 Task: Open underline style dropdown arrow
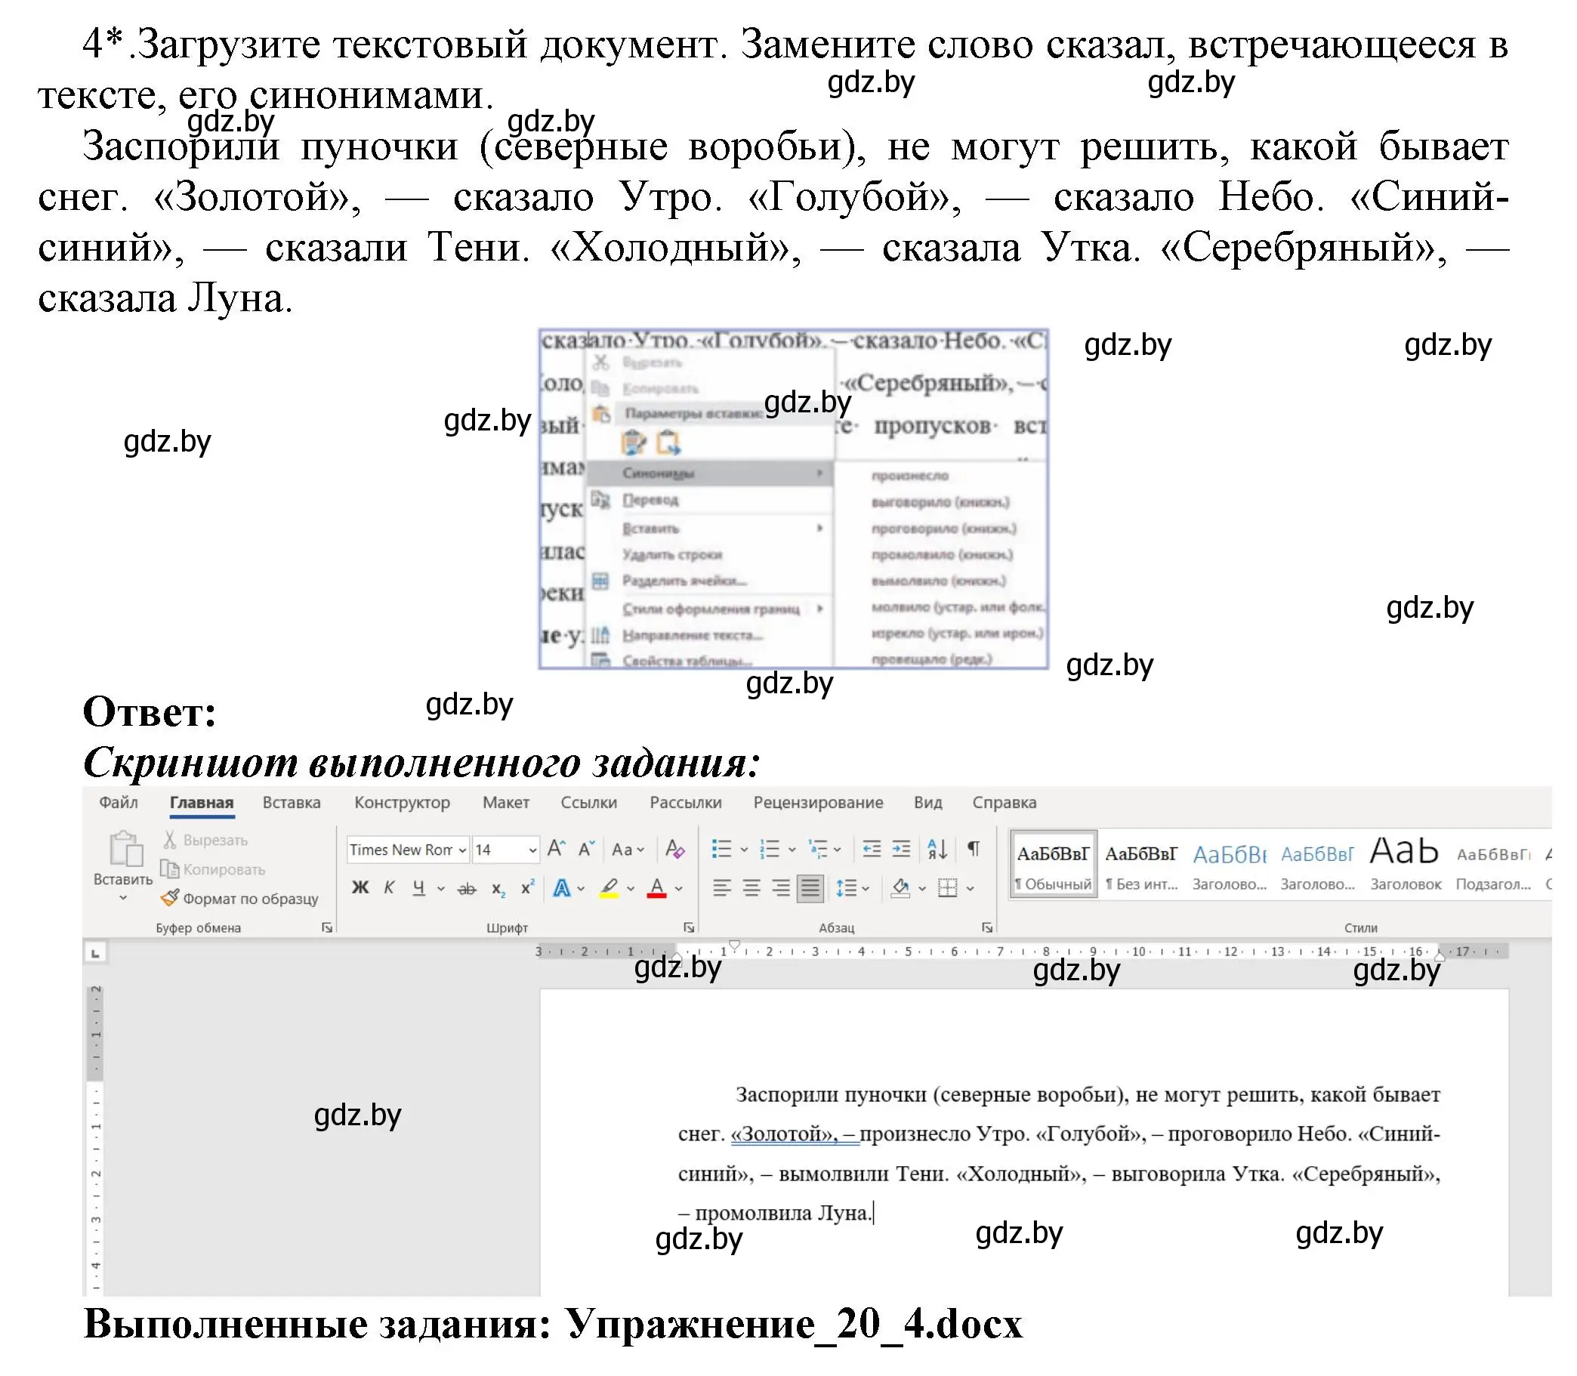[x=441, y=888]
